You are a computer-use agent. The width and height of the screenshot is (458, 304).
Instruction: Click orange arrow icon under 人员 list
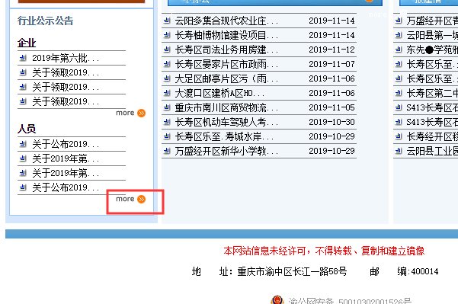click(x=142, y=199)
